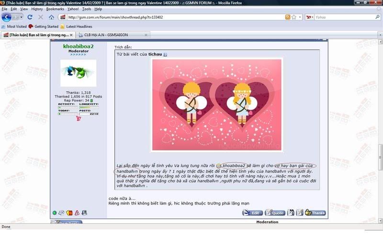Image resolution: width=383 pixels, height=239 pixels.
Task: Click the orange-yellow card infraction icon
Action: 69,213
